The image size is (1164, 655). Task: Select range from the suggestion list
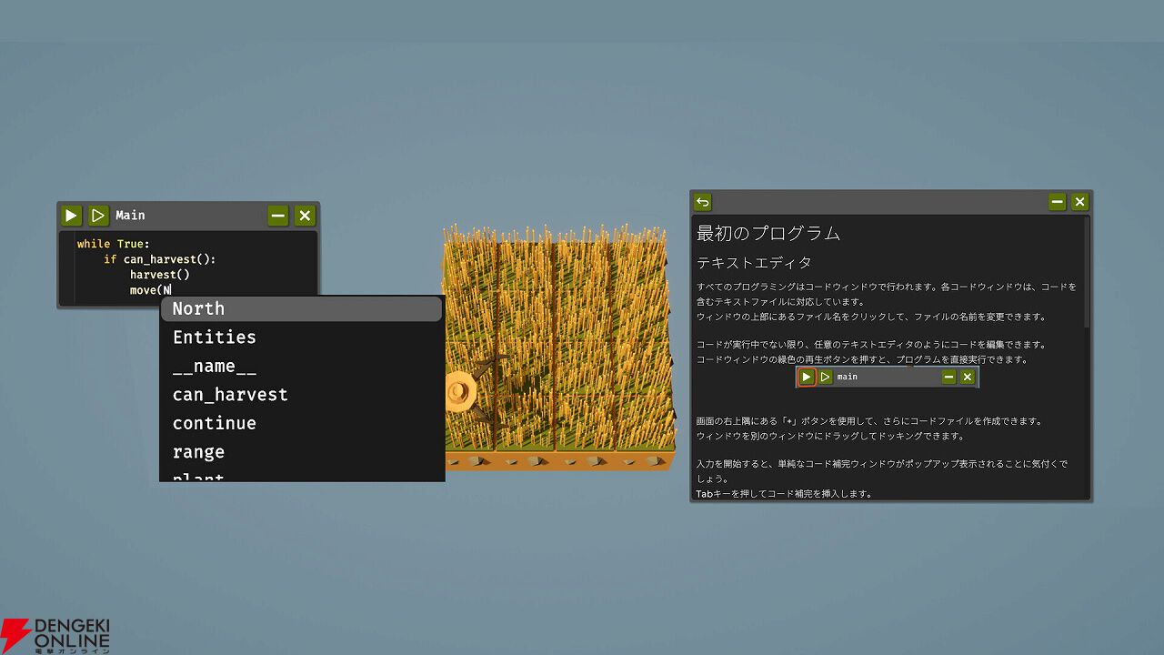pyautogui.click(x=198, y=452)
